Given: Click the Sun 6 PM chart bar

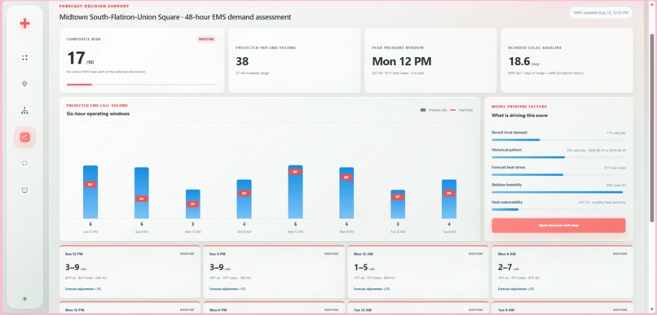Looking at the screenshot, I should (142, 193).
